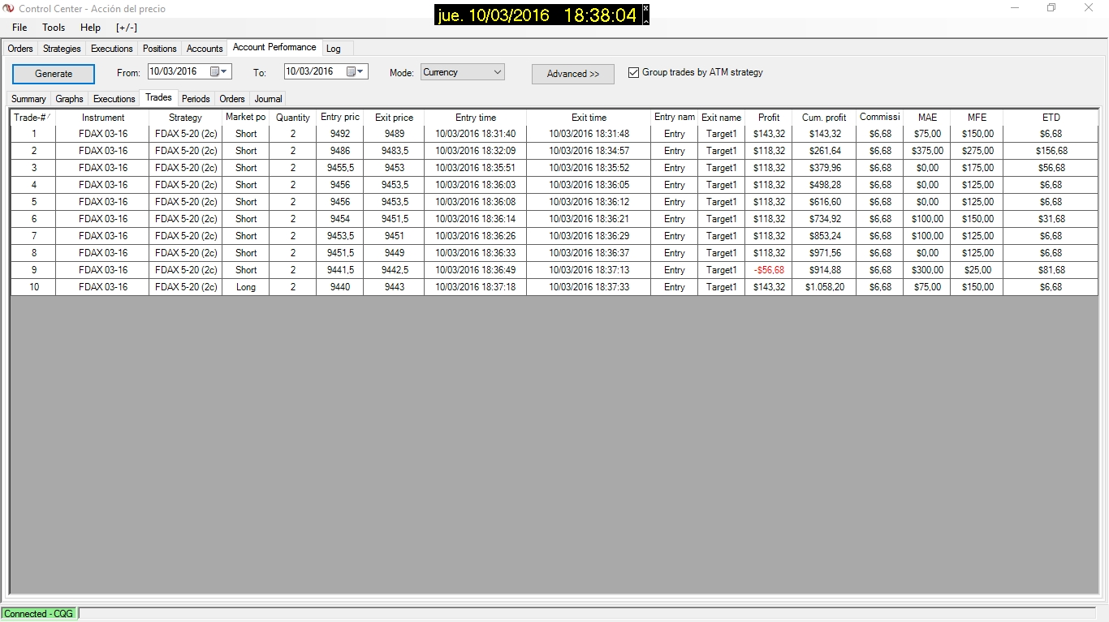This screenshot has width=1109, height=622.
Task: Open the Graphs sub-tab
Action: tap(70, 99)
